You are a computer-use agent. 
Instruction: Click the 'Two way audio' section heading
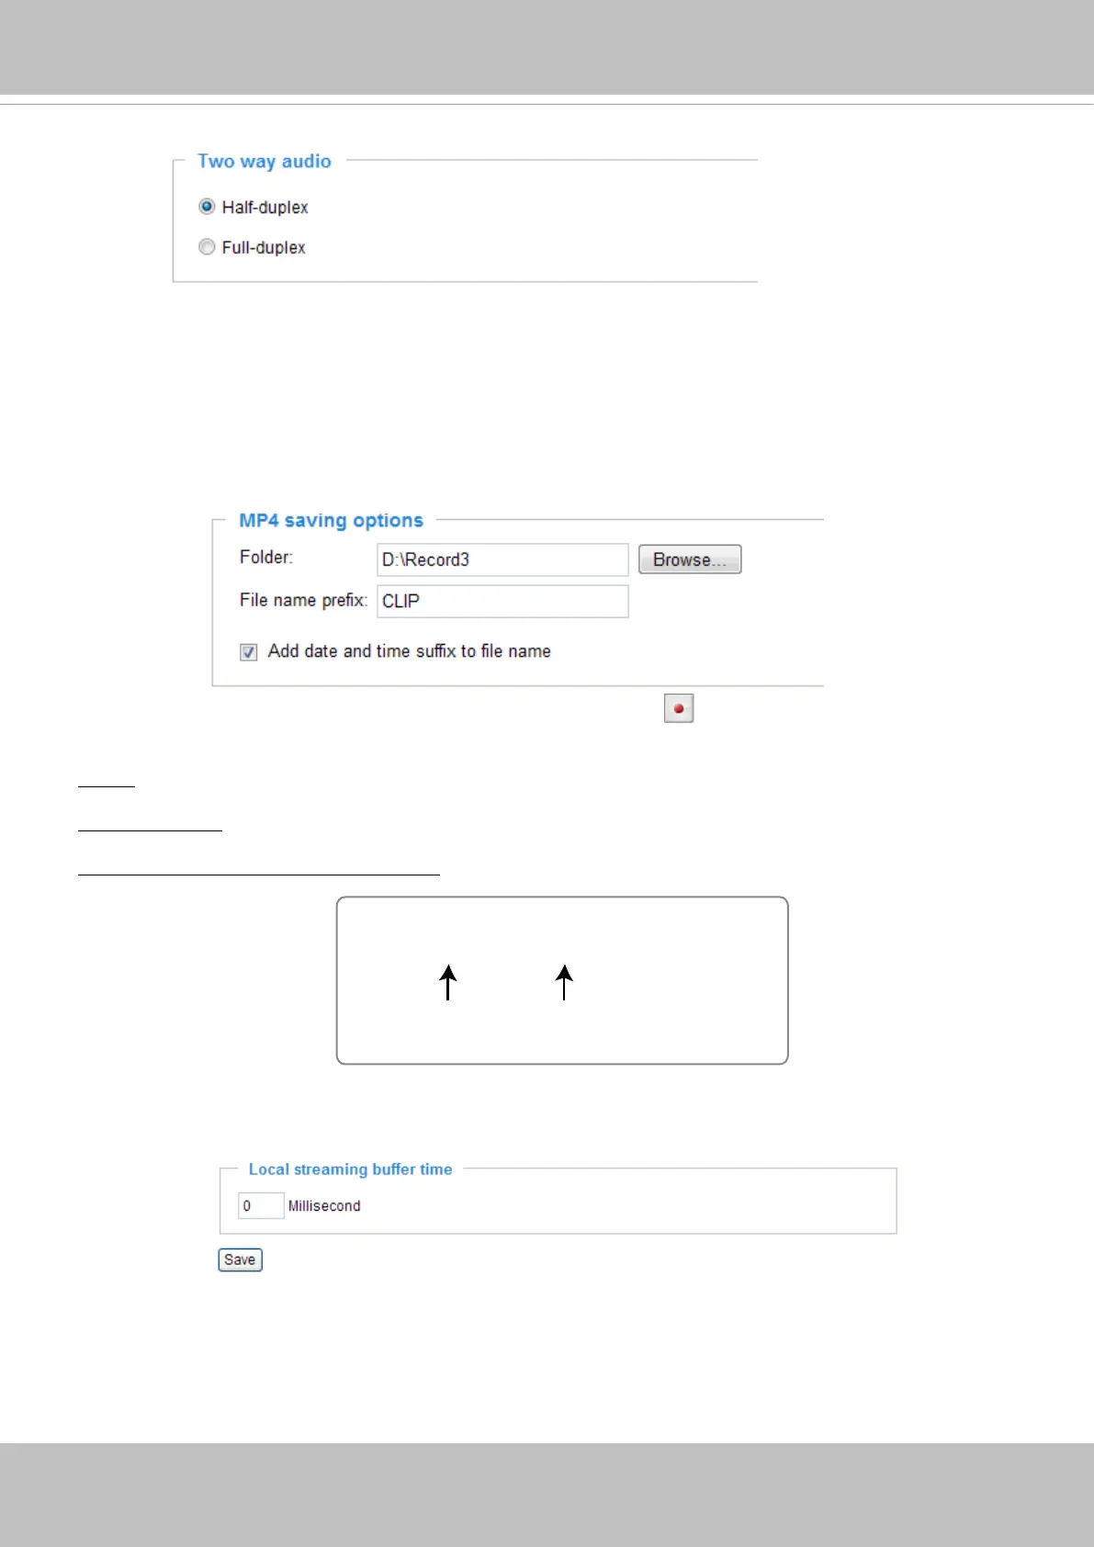(265, 162)
